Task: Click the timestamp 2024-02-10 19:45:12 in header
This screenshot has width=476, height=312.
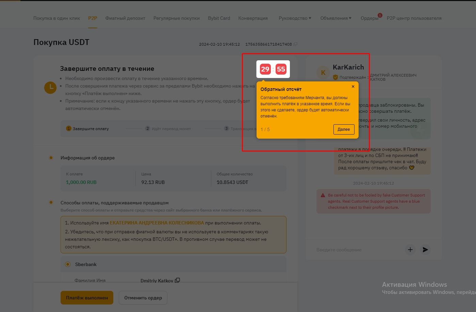Action: click(x=219, y=44)
